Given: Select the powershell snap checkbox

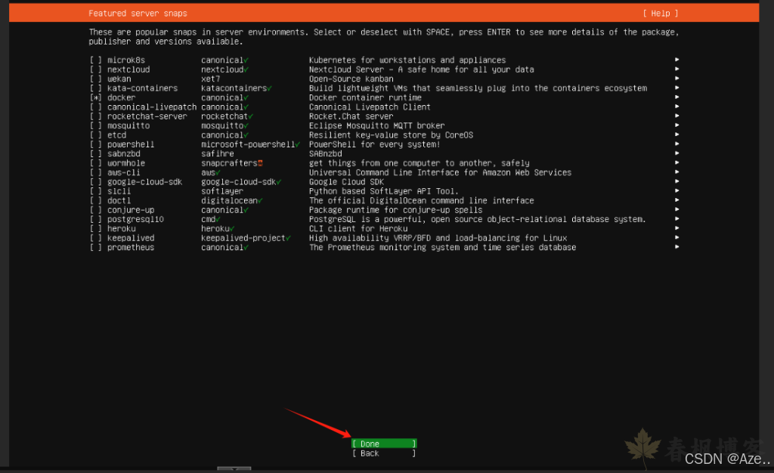Looking at the screenshot, I should tap(96, 144).
